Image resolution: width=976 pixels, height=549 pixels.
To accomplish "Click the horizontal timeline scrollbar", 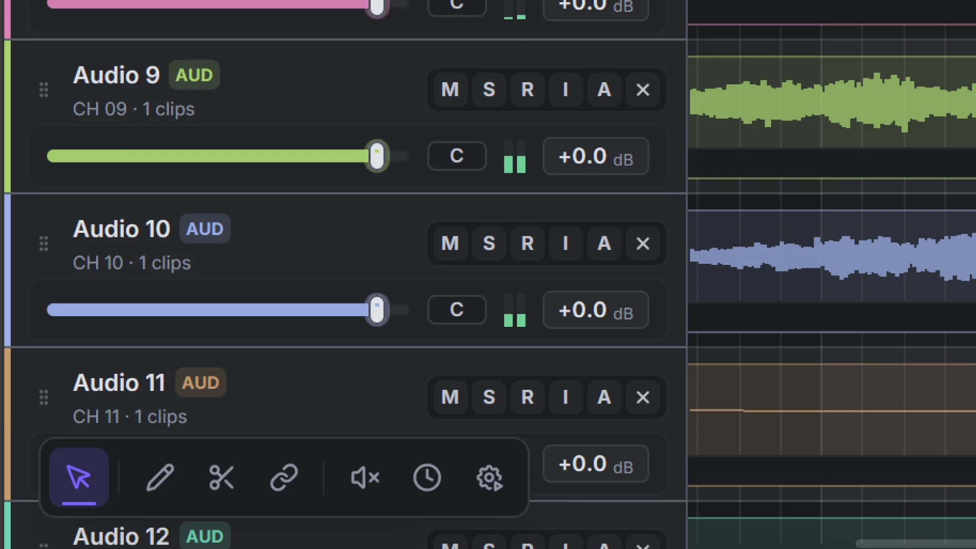I will click(916, 544).
